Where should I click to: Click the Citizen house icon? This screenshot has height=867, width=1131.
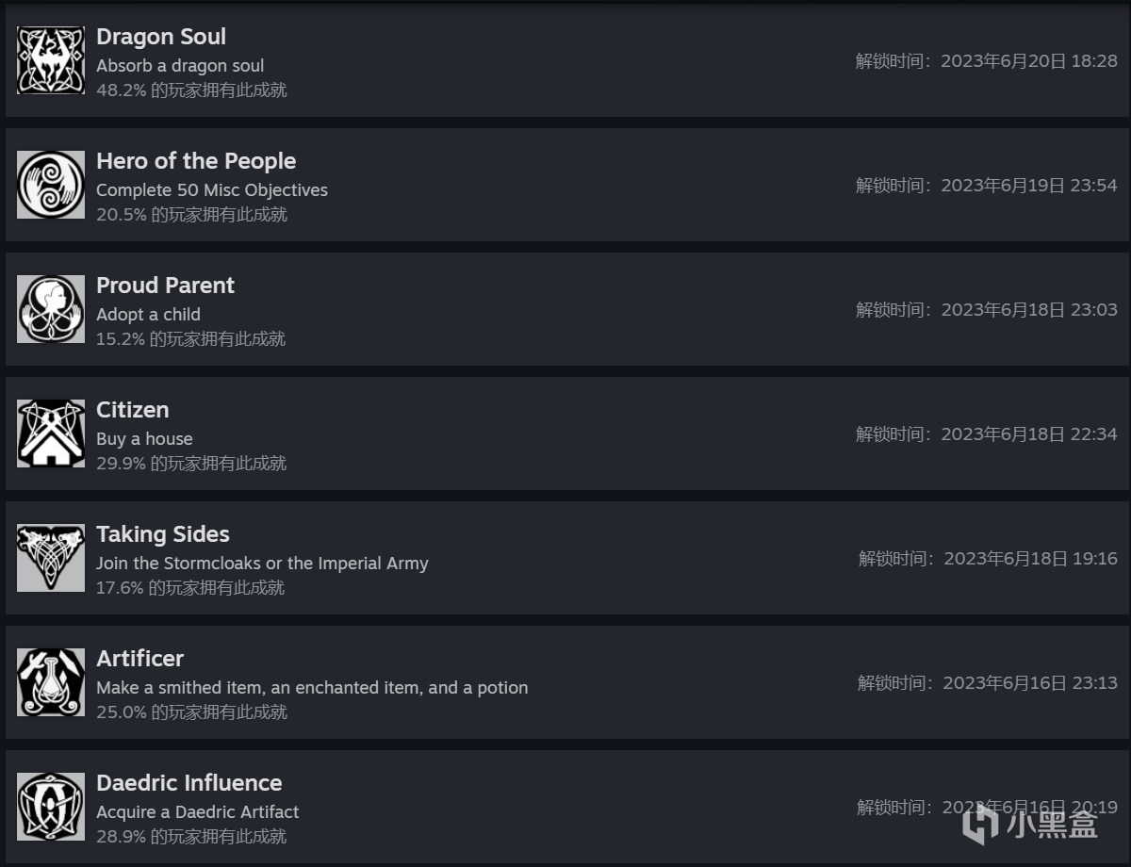[51, 433]
